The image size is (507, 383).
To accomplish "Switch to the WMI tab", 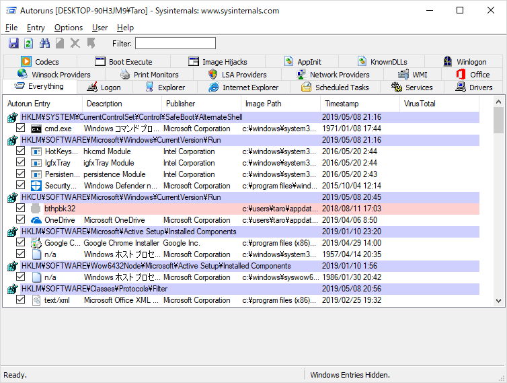I will pyautogui.click(x=413, y=75).
